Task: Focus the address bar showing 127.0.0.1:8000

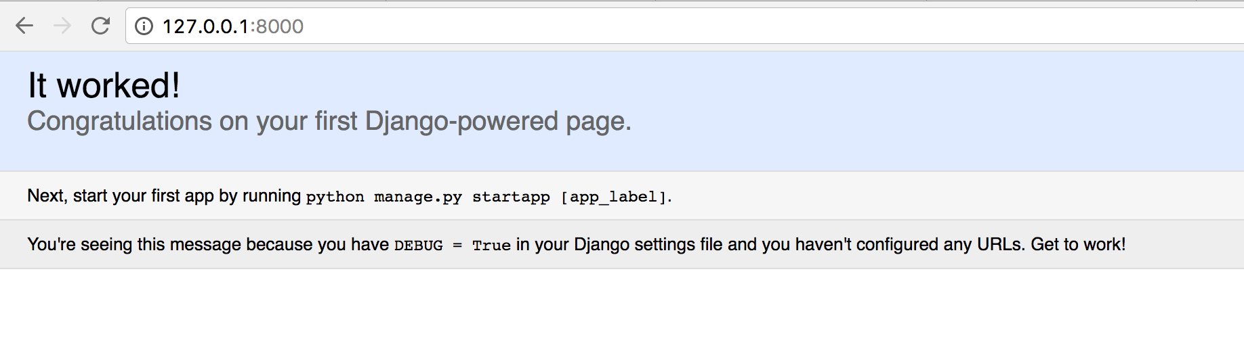Action: pyautogui.click(x=684, y=26)
